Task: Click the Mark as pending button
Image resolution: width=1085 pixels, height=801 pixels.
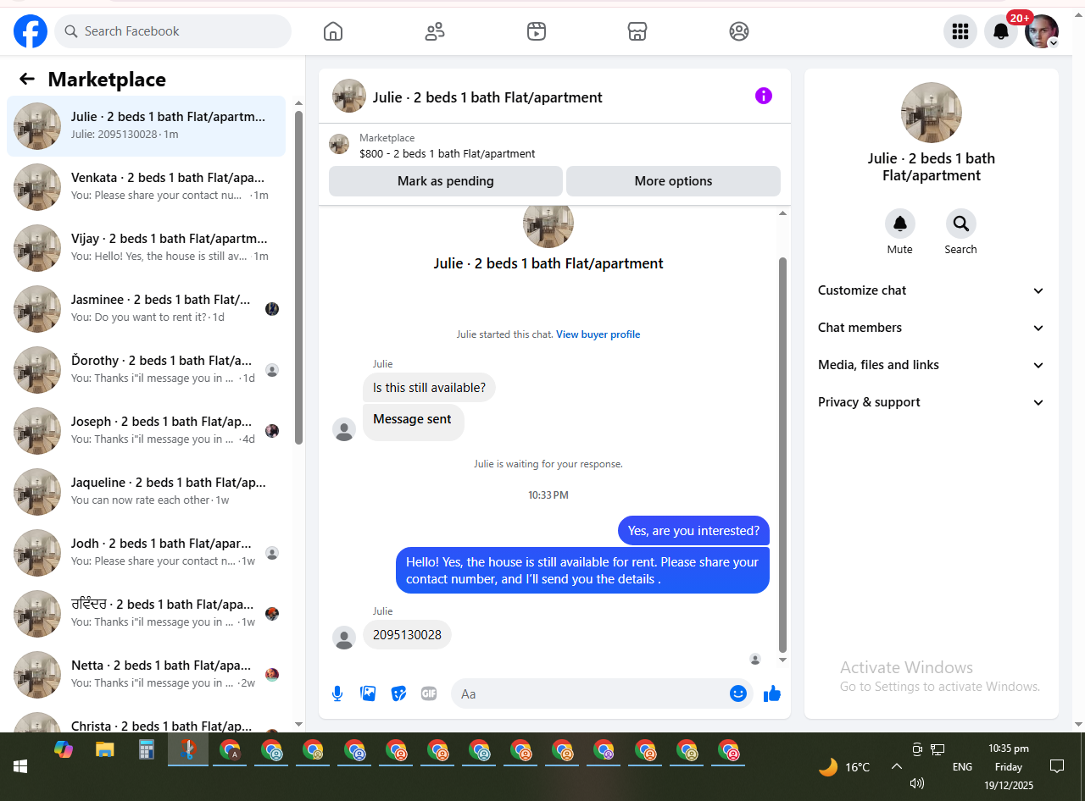Action: (446, 181)
